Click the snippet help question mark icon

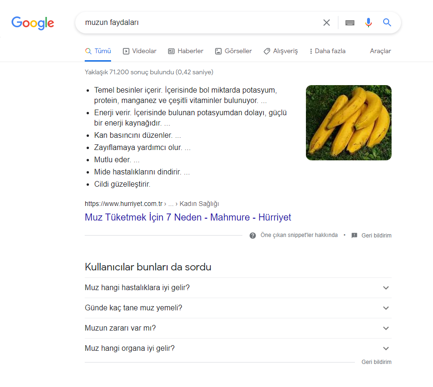pos(252,235)
